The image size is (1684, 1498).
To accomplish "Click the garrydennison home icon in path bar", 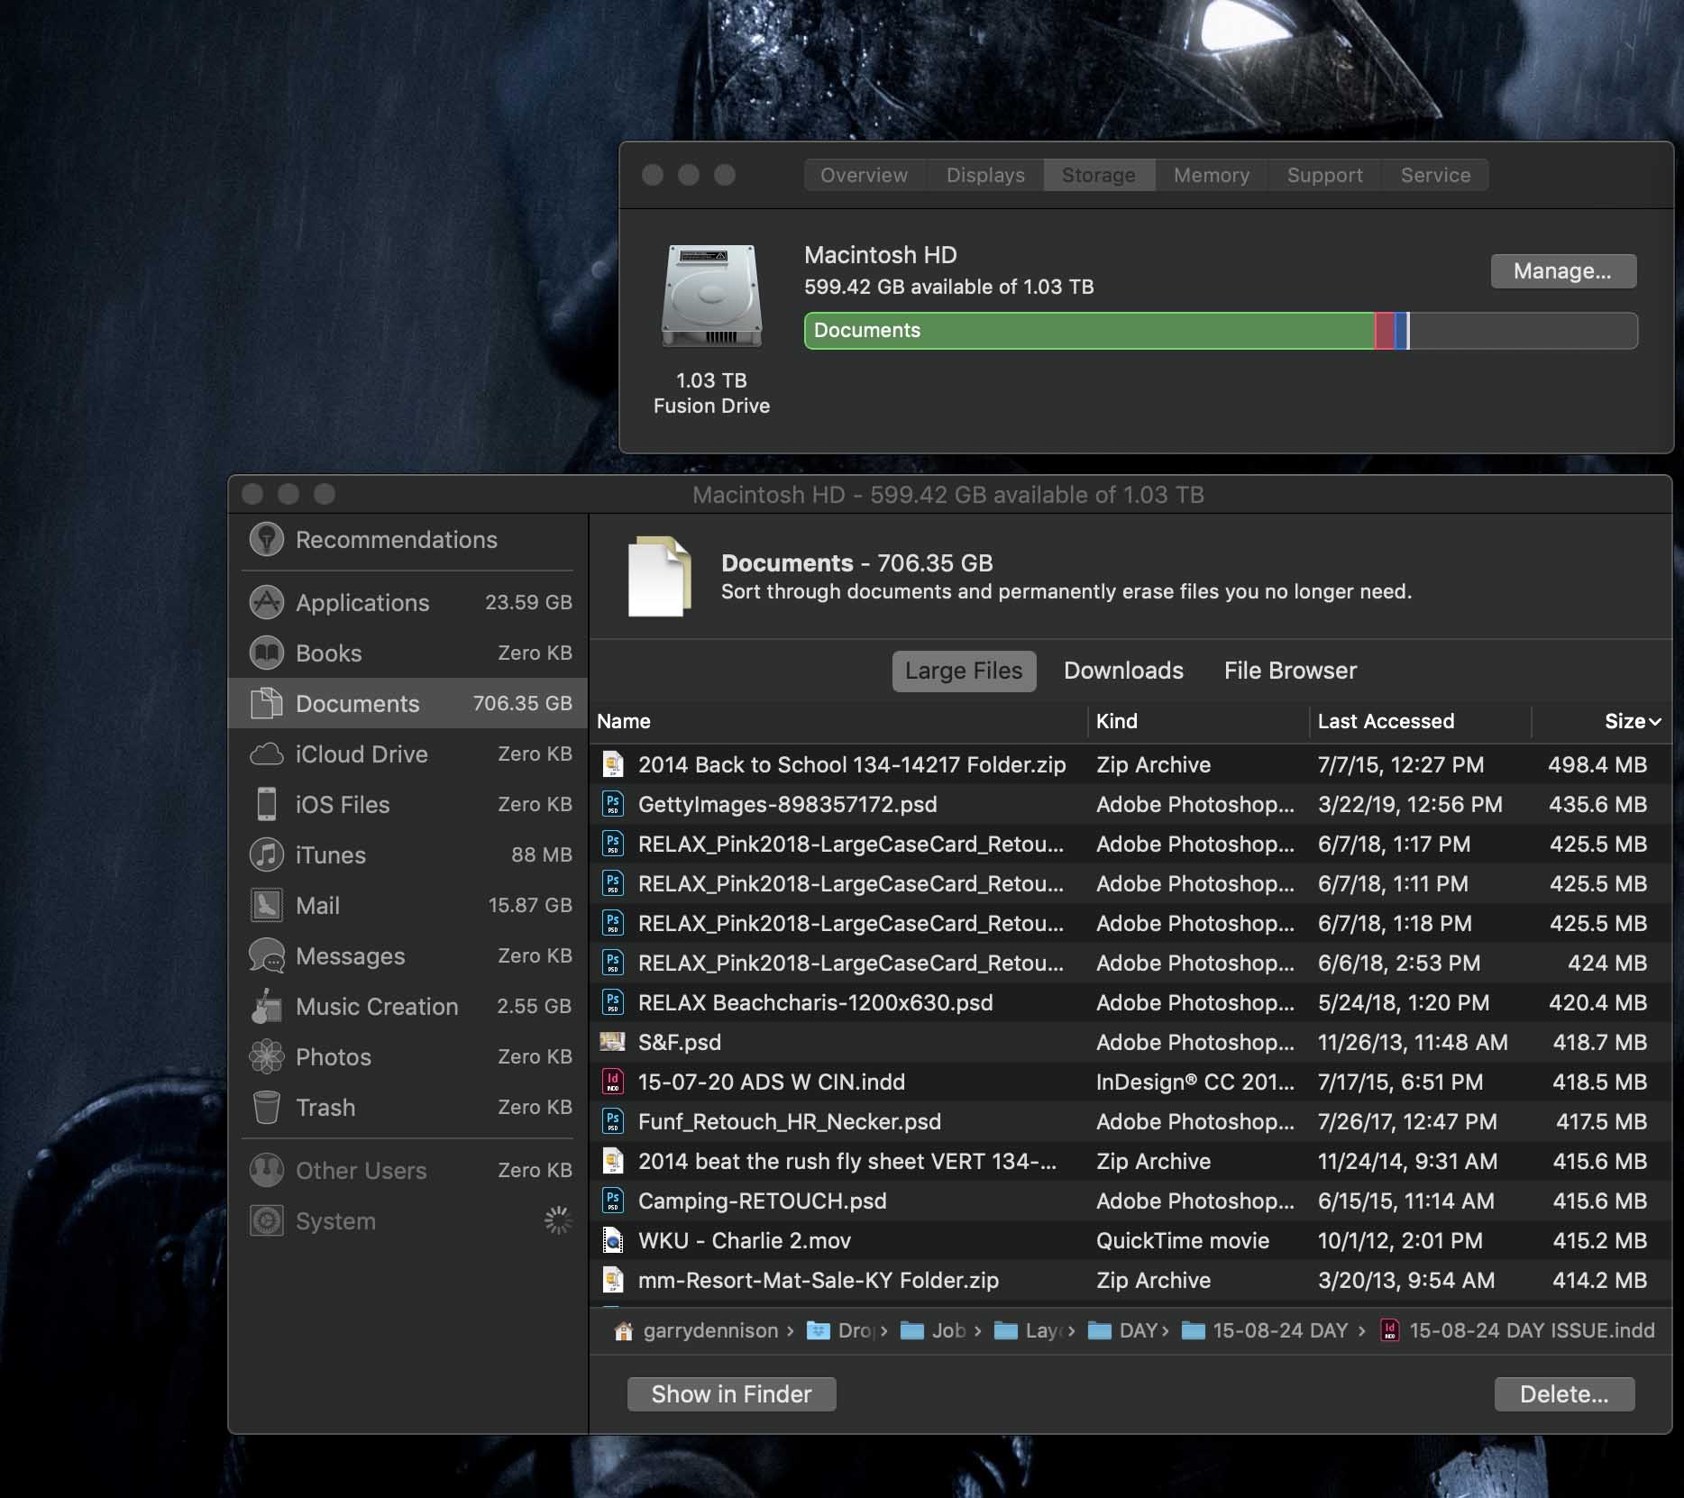I will tap(623, 1330).
